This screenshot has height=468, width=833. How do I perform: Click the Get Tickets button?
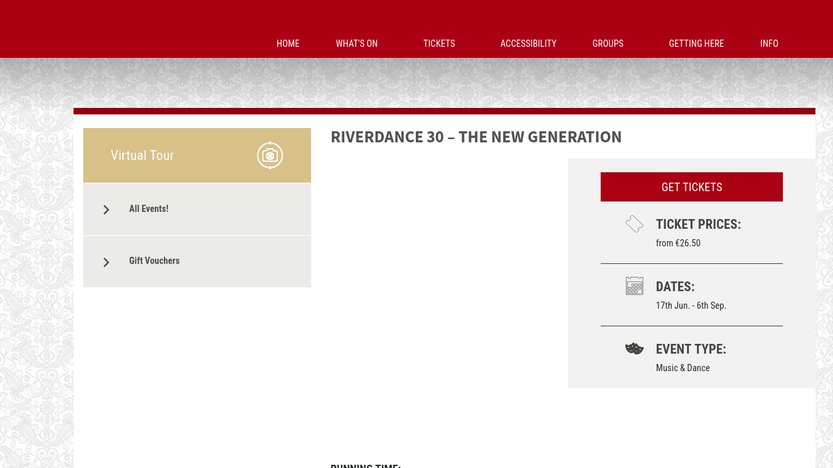(692, 187)
